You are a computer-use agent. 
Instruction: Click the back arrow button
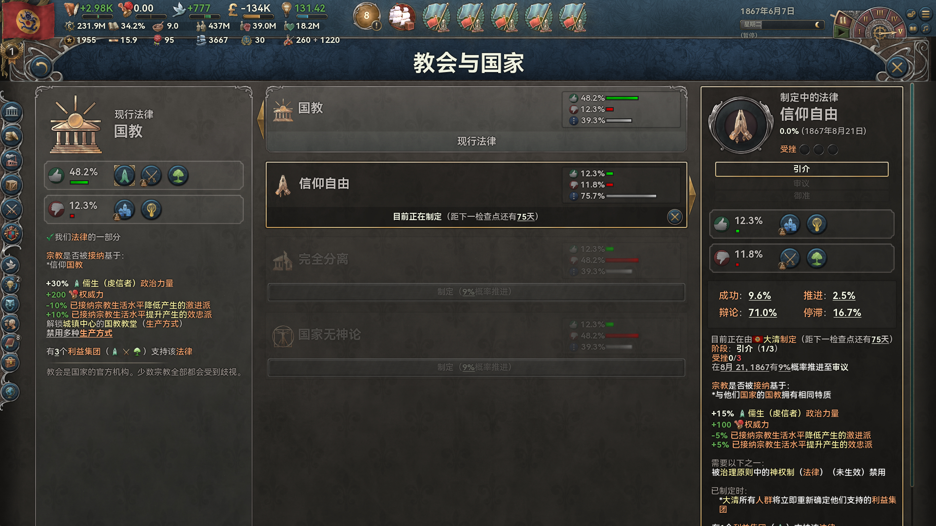click(40, 67)
